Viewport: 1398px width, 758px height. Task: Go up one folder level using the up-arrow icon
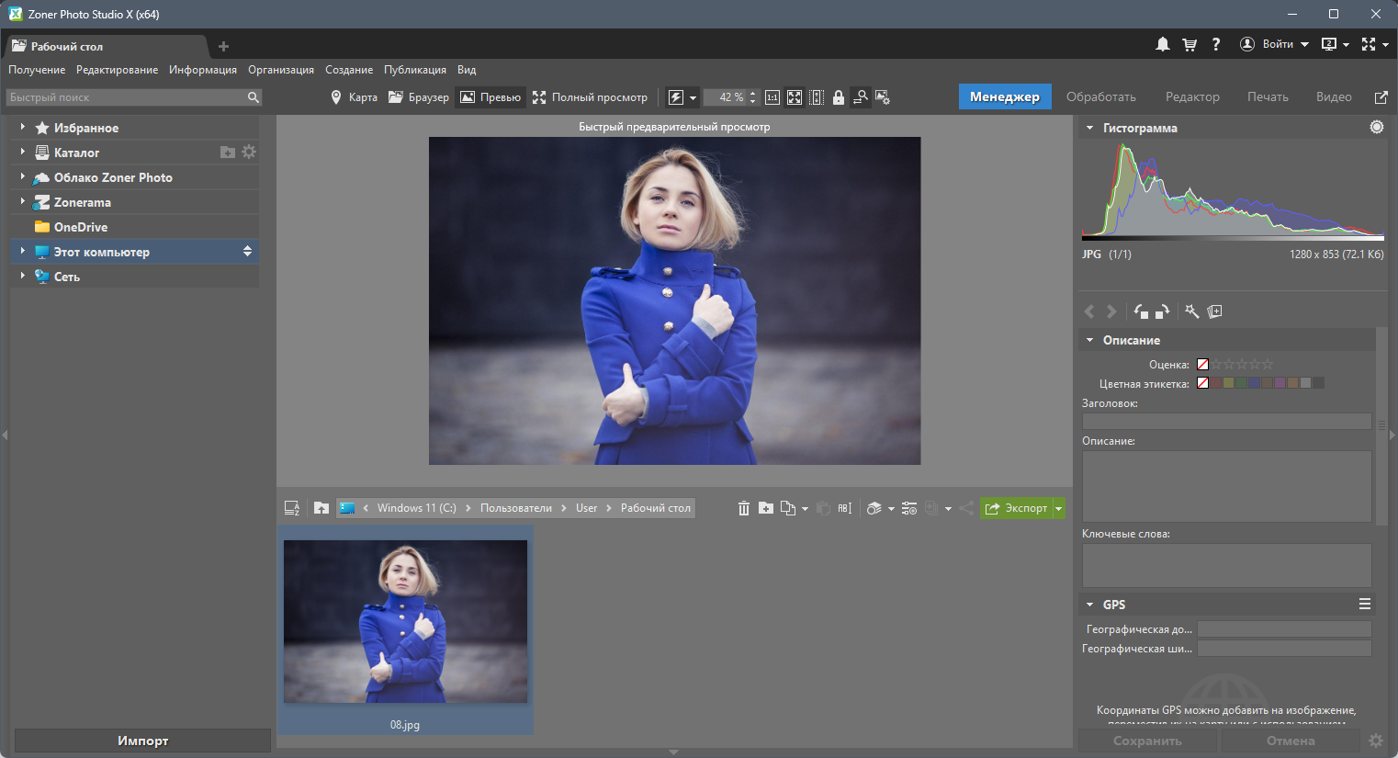click(x=321, y=508)
